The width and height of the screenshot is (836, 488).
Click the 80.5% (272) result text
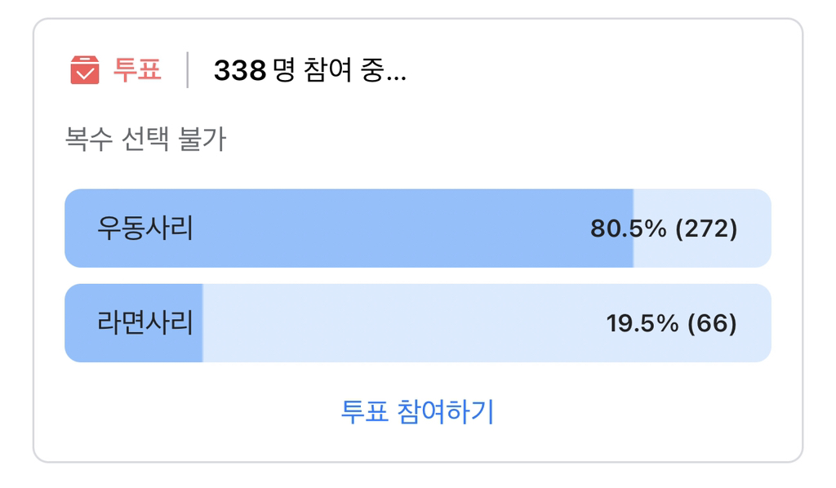tap(664, 228)
